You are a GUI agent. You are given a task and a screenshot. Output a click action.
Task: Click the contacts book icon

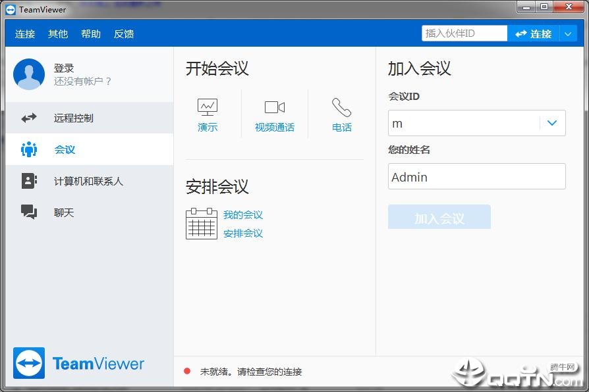pos(29,181)
